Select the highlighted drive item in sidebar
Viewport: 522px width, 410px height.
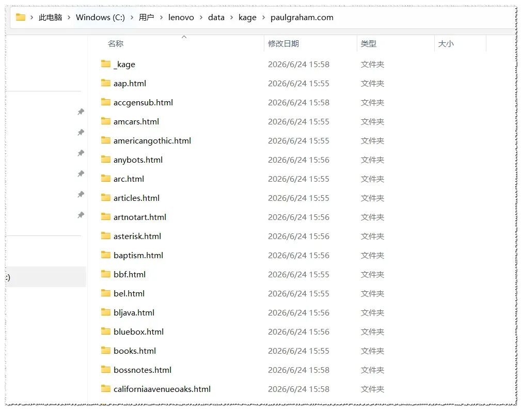(x=46, y=277)
